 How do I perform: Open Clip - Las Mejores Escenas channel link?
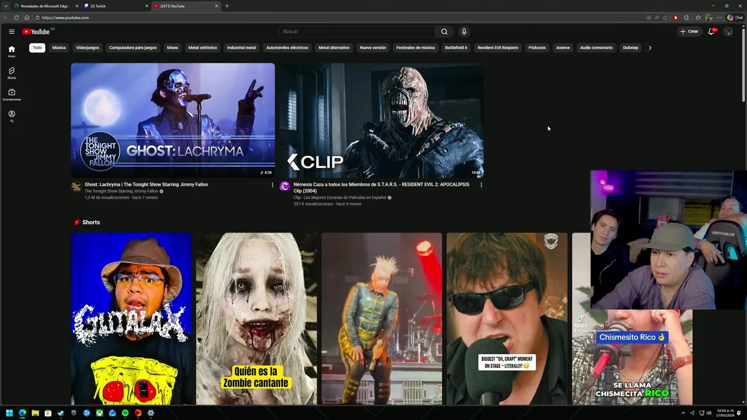340,198
